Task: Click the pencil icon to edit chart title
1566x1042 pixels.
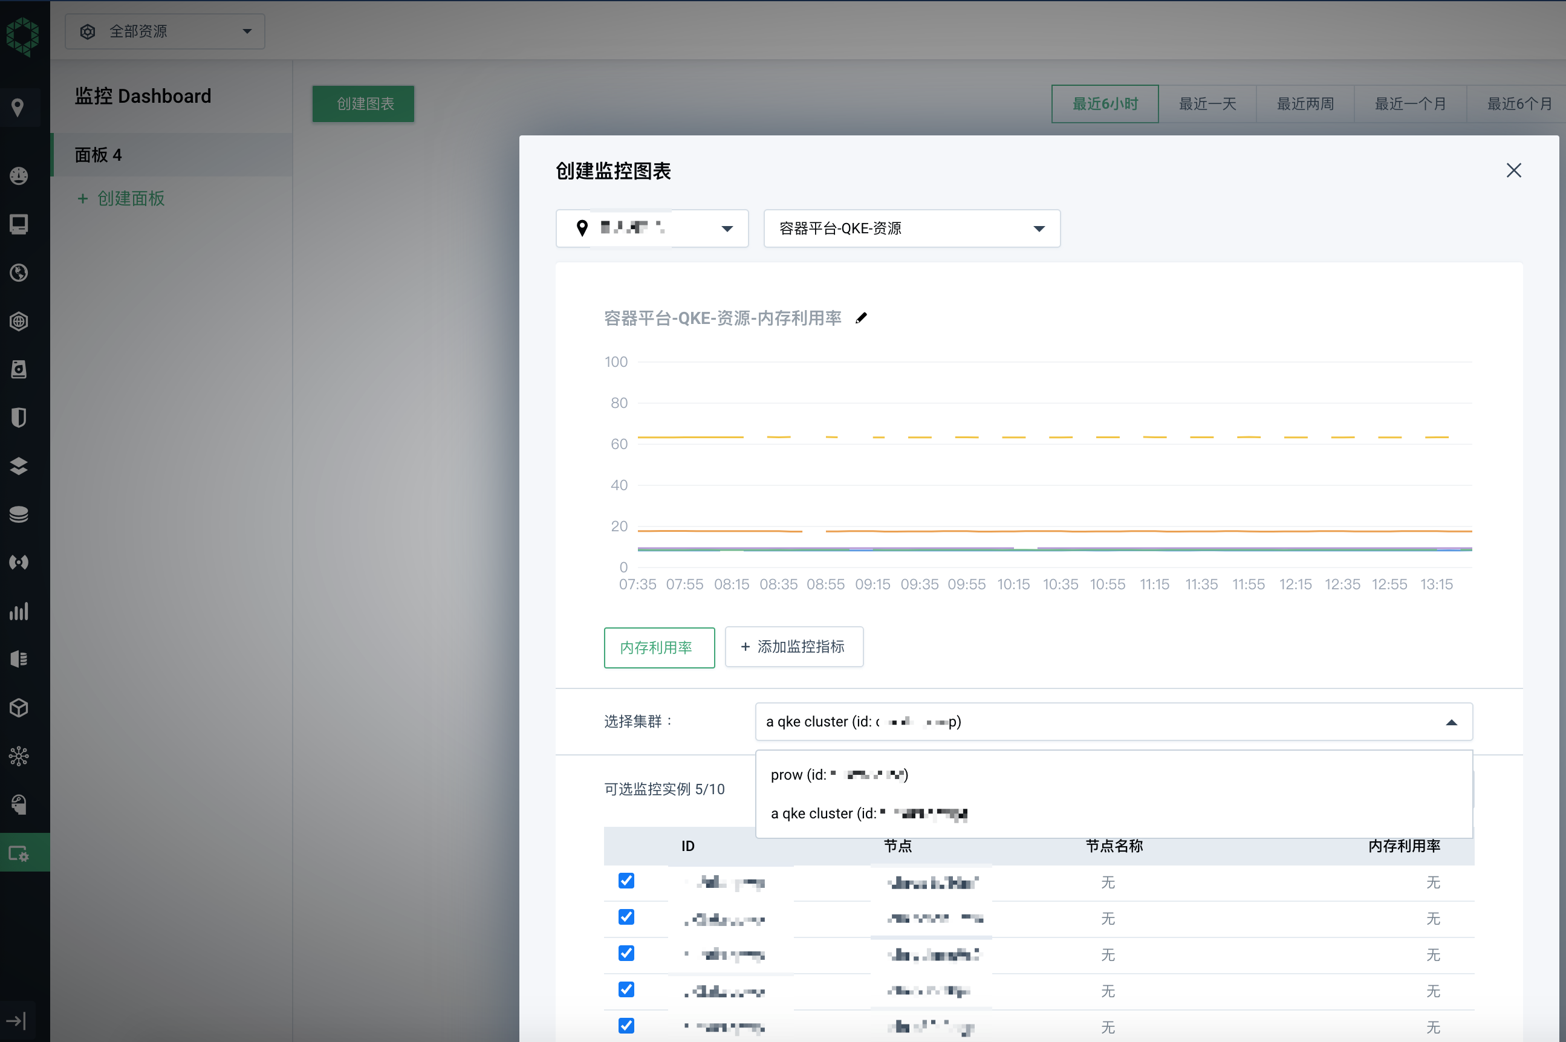Action: [862, 318]
